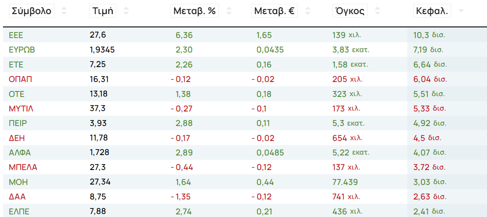Click the capitalization 7,19 δισ.
Screen dimensions: 487x217
click(429, 50)
